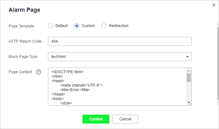Select the Redirection page template radio
The width and height of the screenshot is (219, 129).
tap(104, 26)
